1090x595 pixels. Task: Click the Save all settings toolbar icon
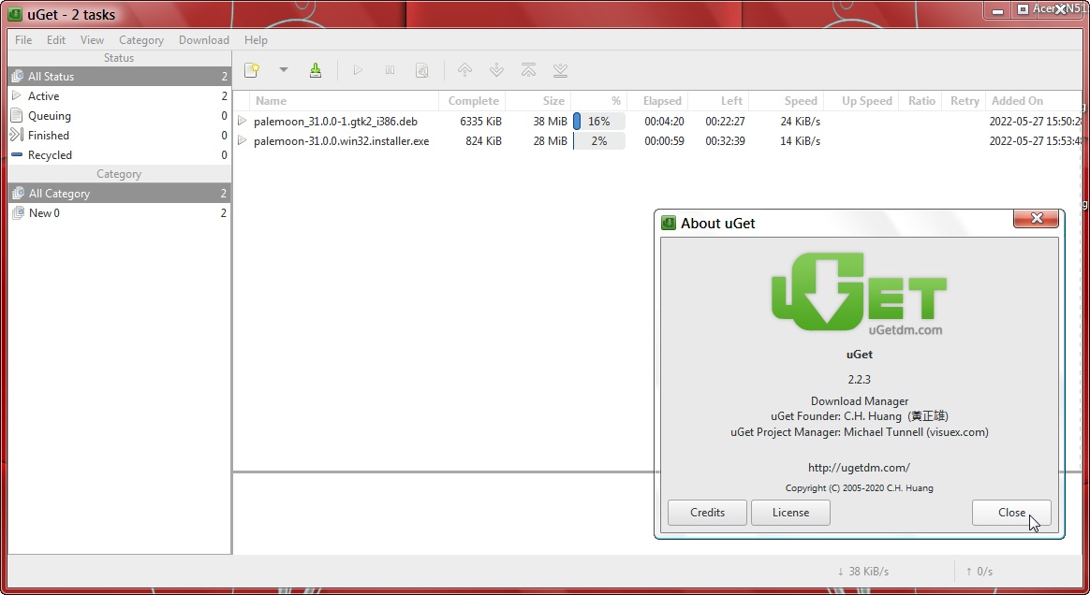coord(316,70)
